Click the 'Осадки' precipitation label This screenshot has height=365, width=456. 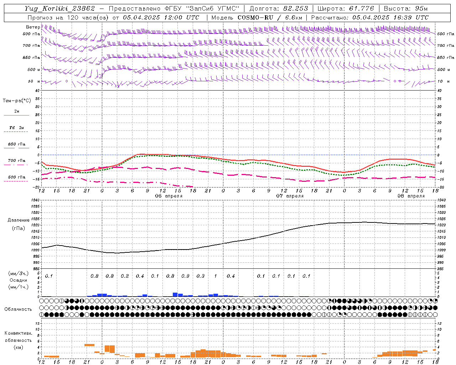pyautogui.click(x=19, y=280)
